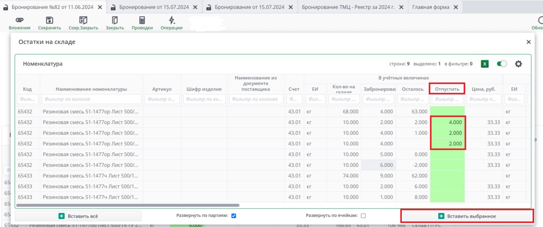543x227 pixels.
Task: Enable Развернуть по ячейкам checkbox
Action: (363, 216)
